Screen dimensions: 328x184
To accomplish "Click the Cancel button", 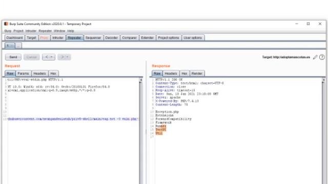I will click(32, 57).
